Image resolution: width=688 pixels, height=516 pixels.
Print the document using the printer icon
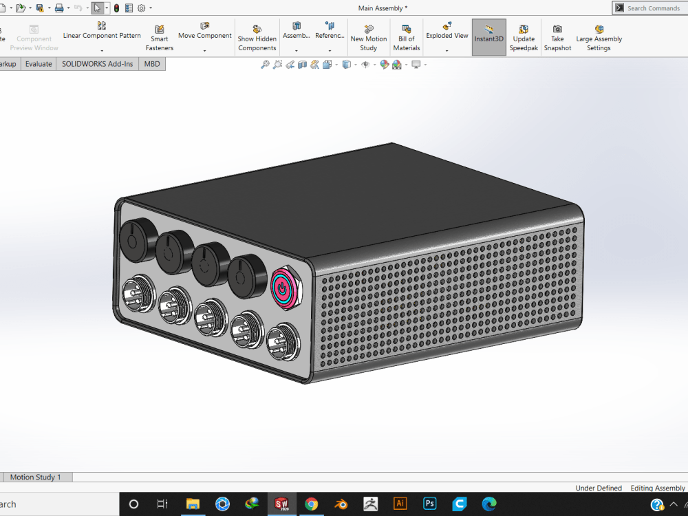tap(59, 8)
